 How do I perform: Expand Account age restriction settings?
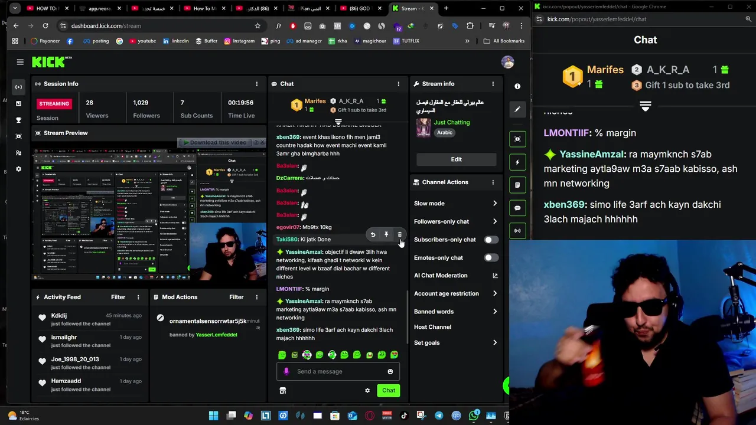pos(456,293)
